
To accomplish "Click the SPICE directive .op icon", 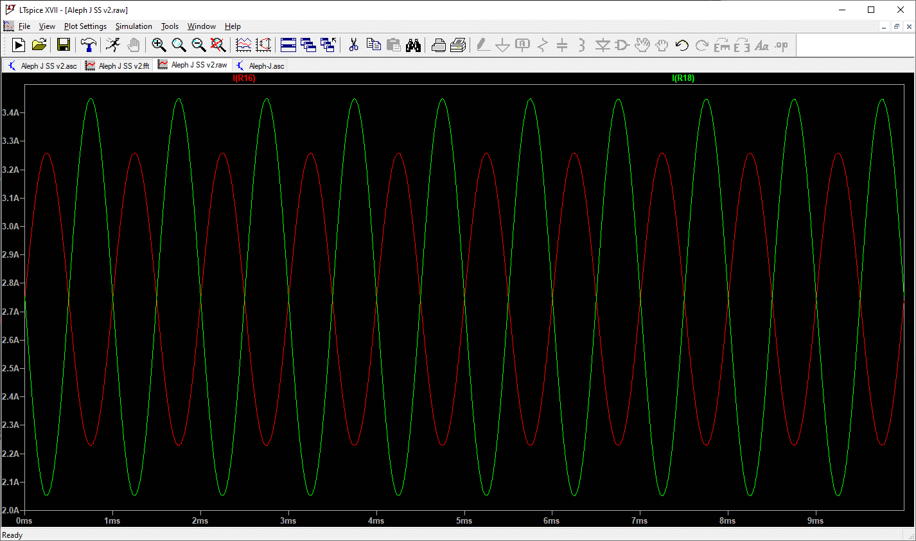I will point(782,45).
